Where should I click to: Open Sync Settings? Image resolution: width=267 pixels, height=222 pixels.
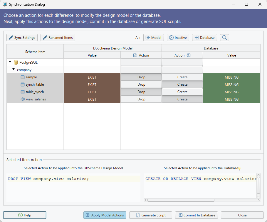(x=22, y=38)
